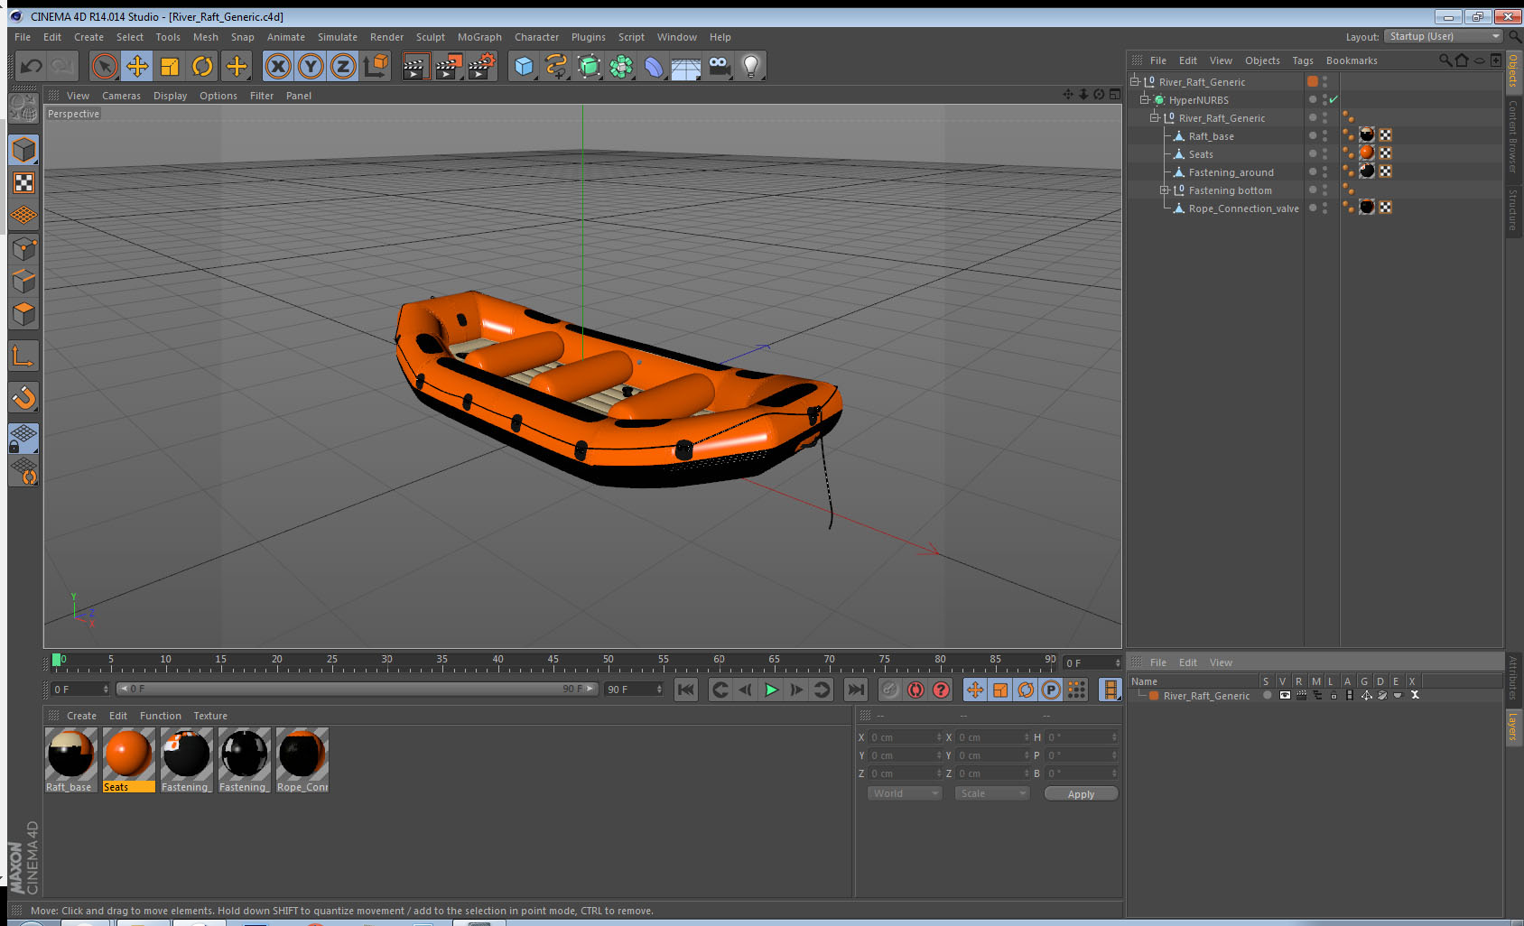Screen dimensions: 1524x926
Task: Select the Rope_Conn material swatch
Action: pos(302,760)
